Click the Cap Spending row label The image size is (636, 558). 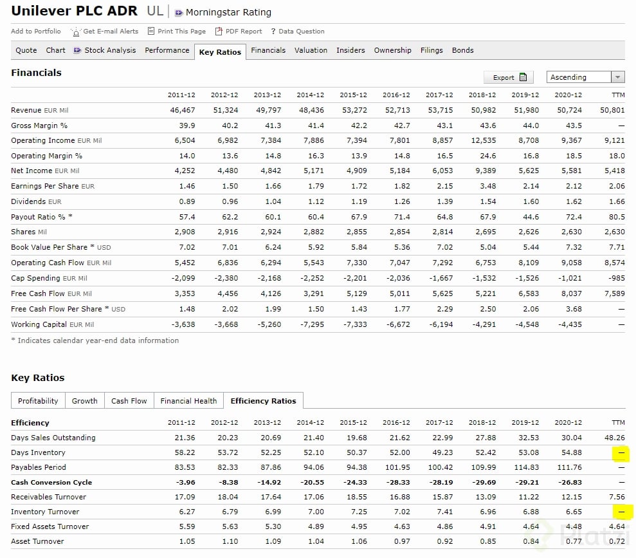pos(49,278)
